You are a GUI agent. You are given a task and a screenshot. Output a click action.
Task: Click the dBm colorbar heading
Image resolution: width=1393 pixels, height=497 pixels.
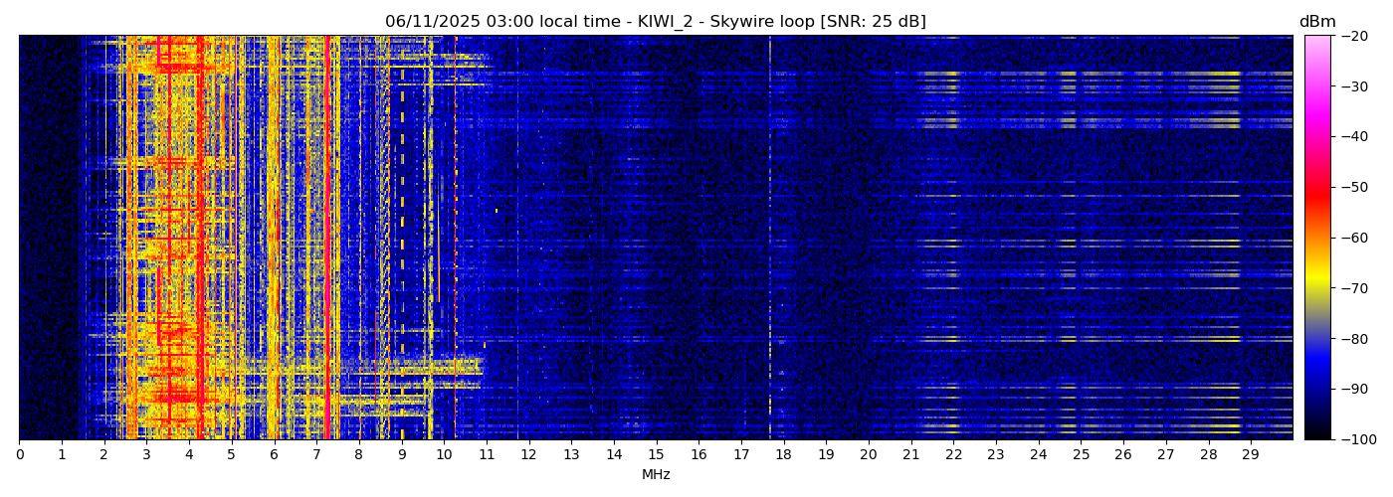(x=1317, y=22)
